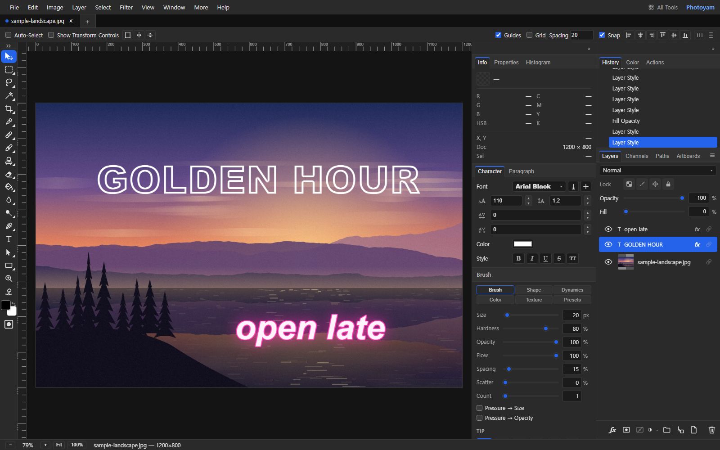
Task: Disable the Snap checkbox
Action: (x=602, y=35)
